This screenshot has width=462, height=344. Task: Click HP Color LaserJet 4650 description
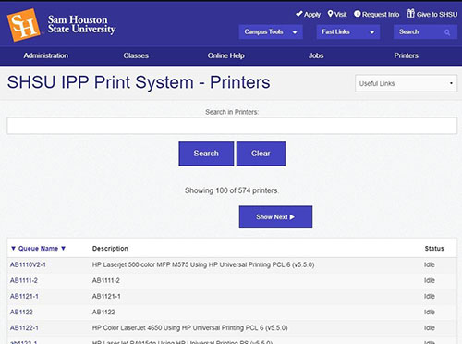189,327
